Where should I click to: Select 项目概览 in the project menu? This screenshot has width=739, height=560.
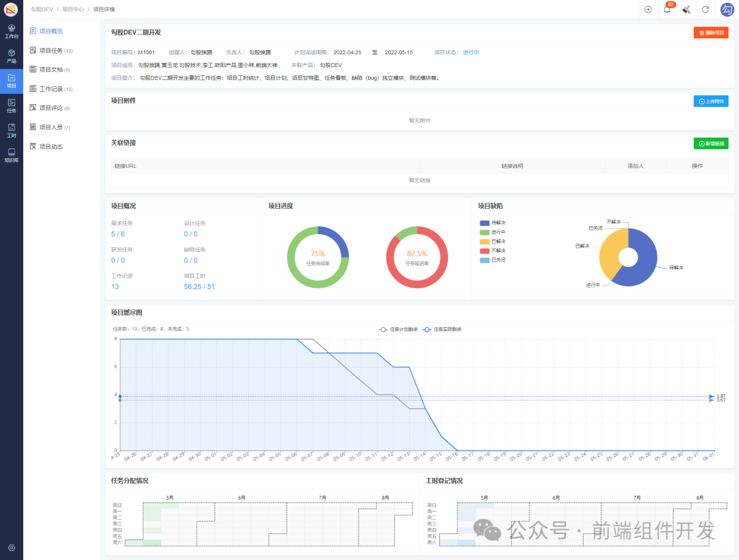(47, 31)
